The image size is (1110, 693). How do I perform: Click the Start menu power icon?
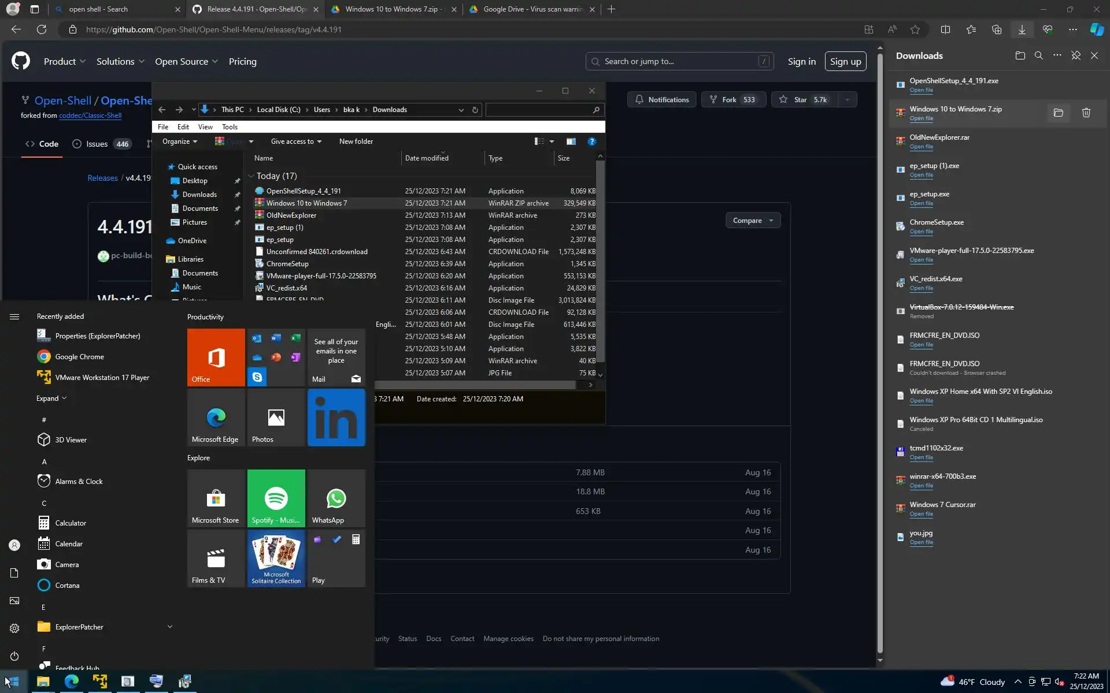click(14, 656)
